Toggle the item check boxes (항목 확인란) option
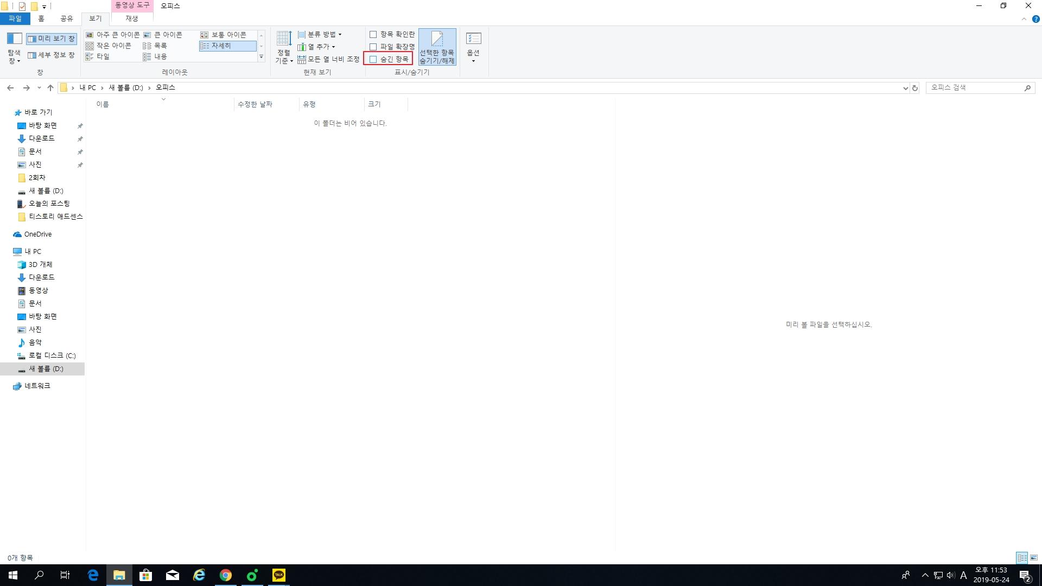The image size is (1042, 586). [373, 34]
